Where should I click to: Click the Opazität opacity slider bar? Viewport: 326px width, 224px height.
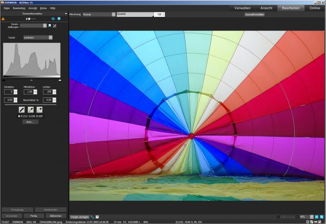[135, 14]
